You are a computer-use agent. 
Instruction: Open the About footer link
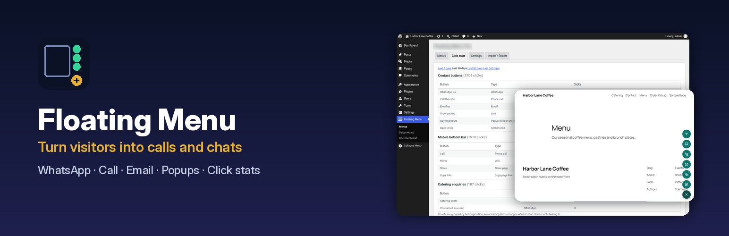[651, 175]
